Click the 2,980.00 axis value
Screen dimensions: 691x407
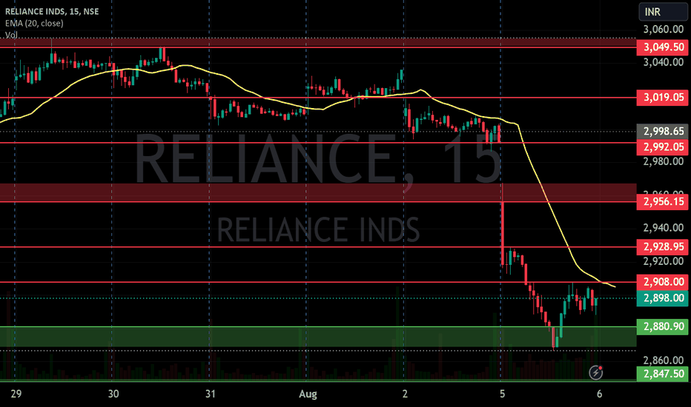(664, 162)
